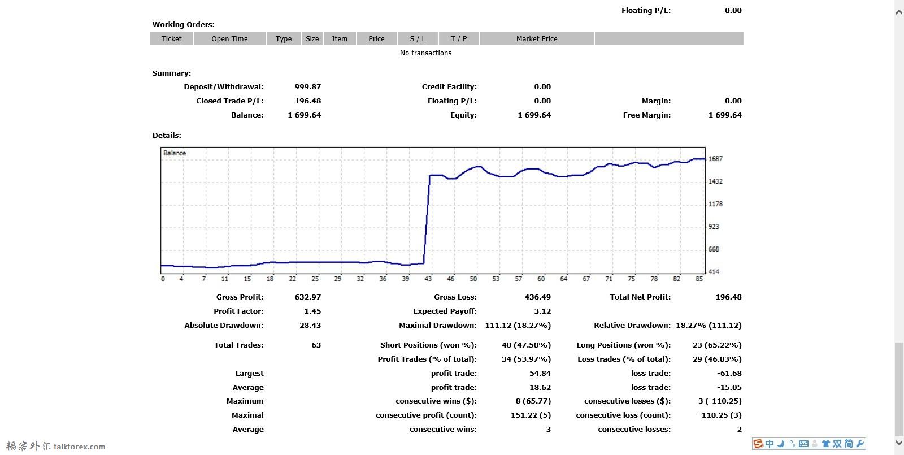This screenshot has height=455, width=904.
Task: Open the shirt skin icon
Action: 826,444
